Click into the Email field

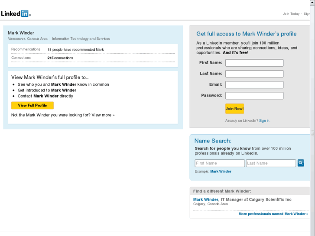point(254,84)
